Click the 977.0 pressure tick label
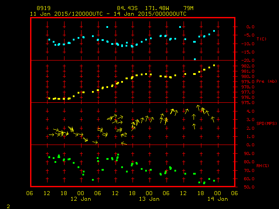This screenshot has width=279, height=209. pyautogui.click(x=248, y=92)
